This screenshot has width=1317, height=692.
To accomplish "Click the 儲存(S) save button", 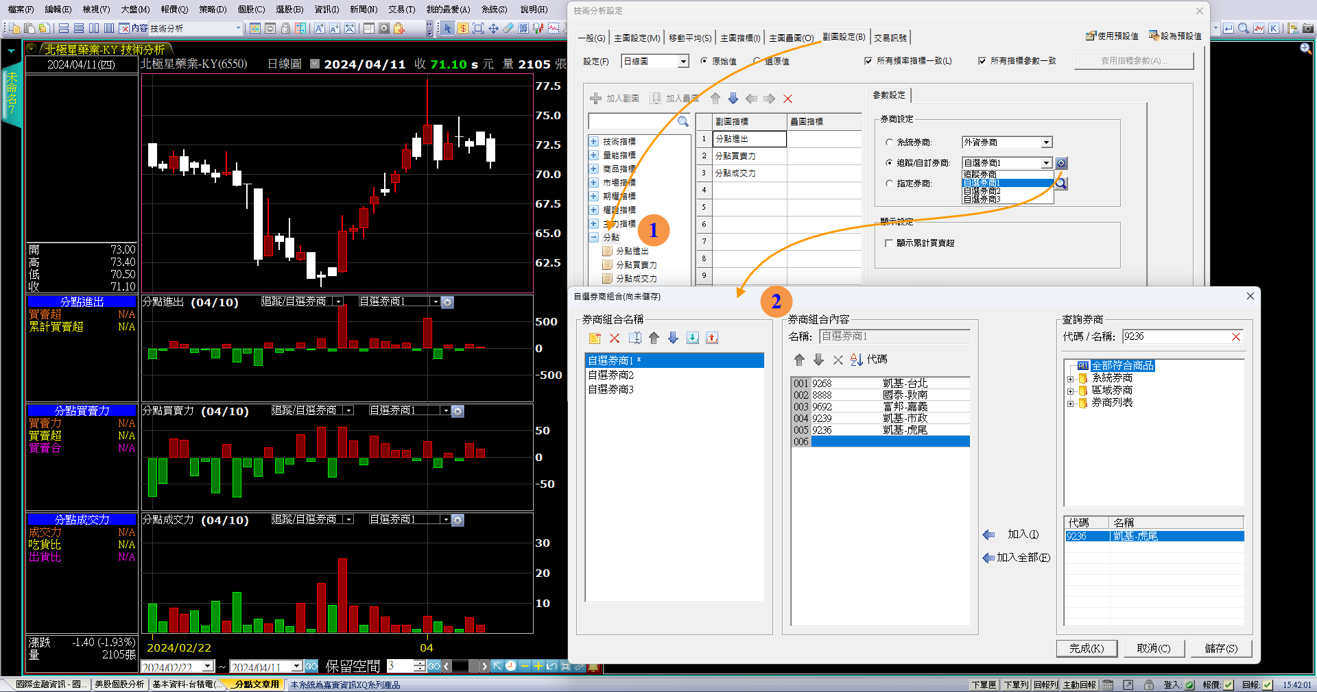I will [x=1221, y=648].
